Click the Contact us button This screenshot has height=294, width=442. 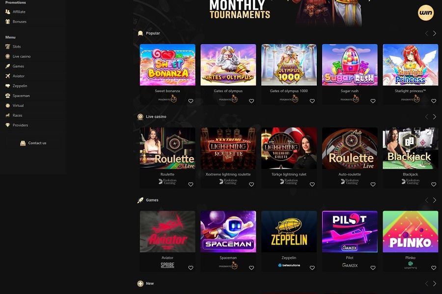[x=33, y=143]
